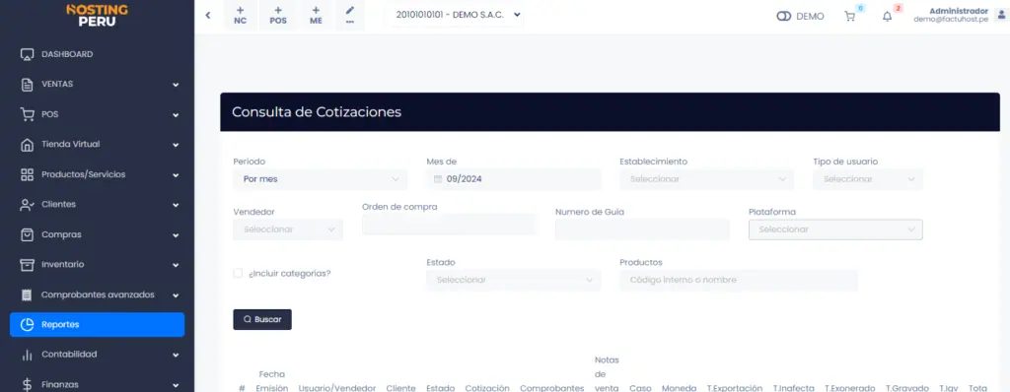Click the Fecha Emisión column header
The image size is (1010, 392).
pyautogui.click(x=272, y=381)
